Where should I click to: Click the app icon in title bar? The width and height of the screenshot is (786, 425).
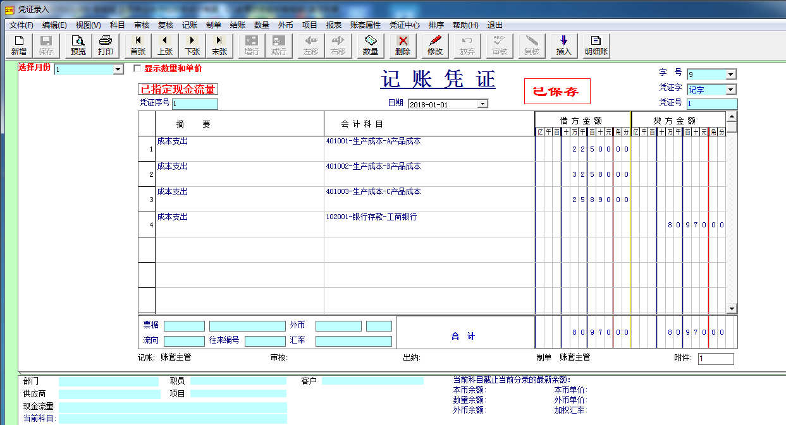[9, 9]
